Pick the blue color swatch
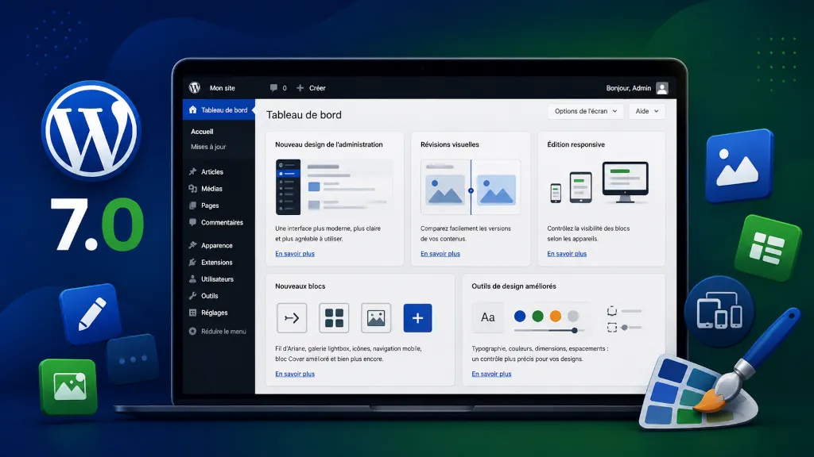 coord(520,316)
